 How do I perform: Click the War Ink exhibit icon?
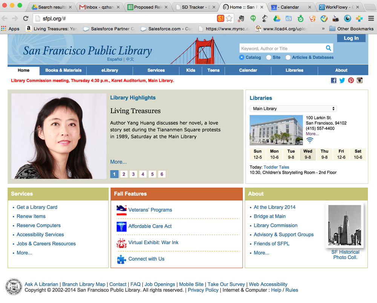[x=121, y=243]
